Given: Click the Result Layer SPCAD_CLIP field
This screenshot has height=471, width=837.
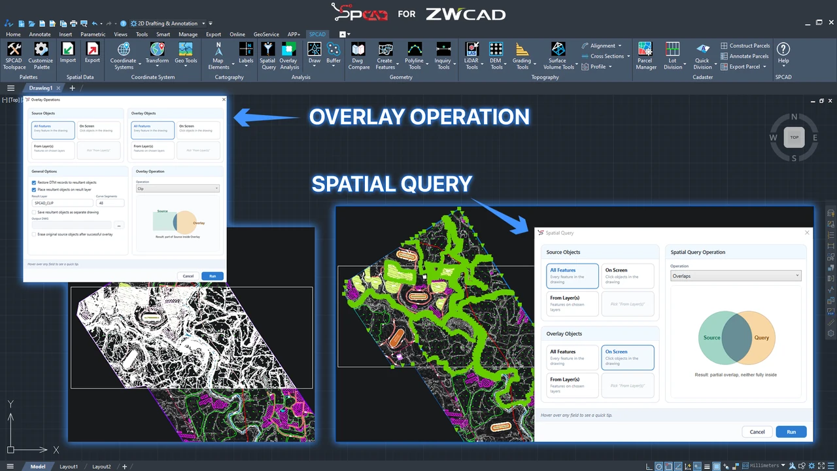Looking at the screenshot, I should tap(63, 203).
